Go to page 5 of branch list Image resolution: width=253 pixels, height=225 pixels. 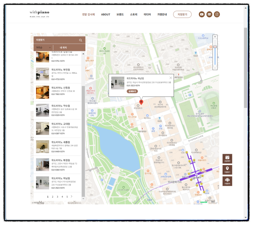(67, 197)
